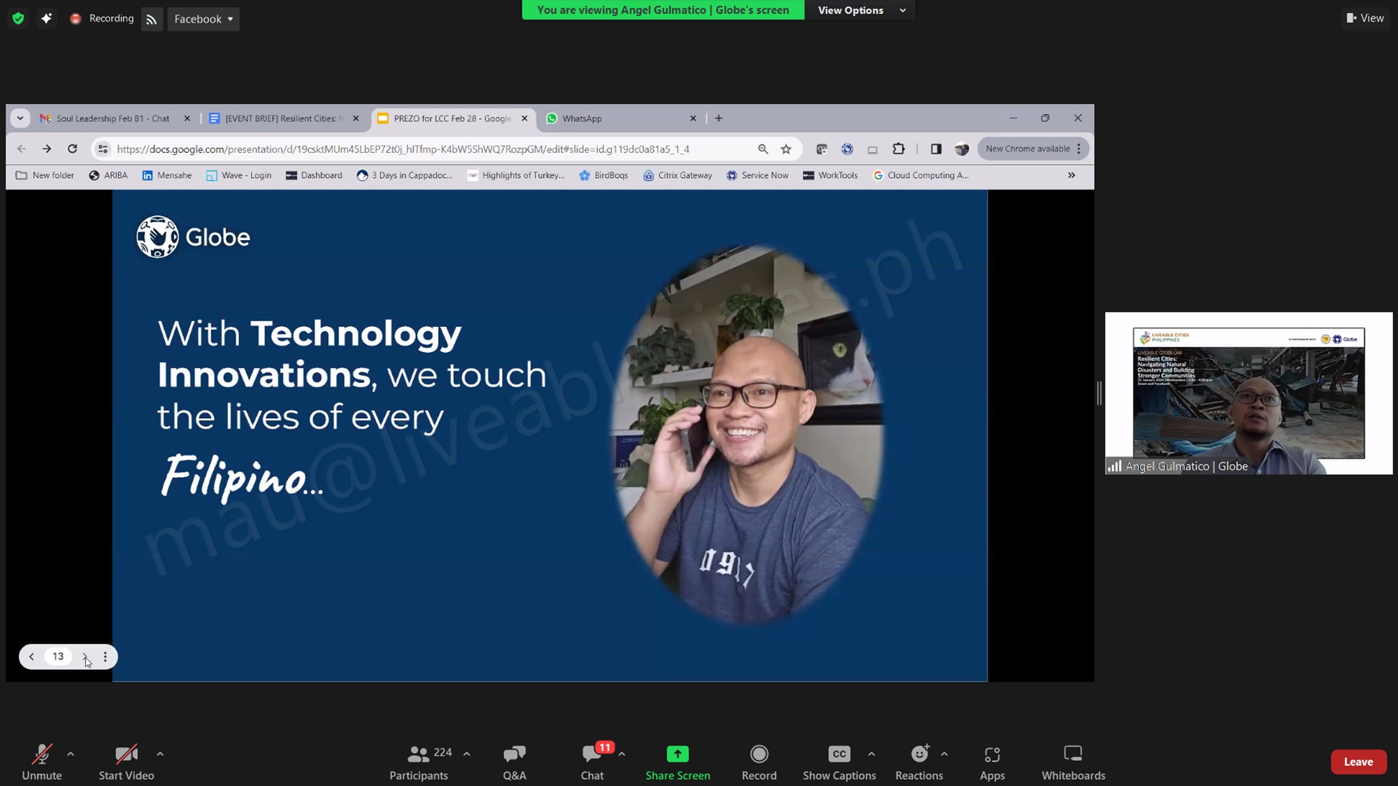Click the docs.google.com address bar URL
The image size is (1398, 786).
(403, 149)
